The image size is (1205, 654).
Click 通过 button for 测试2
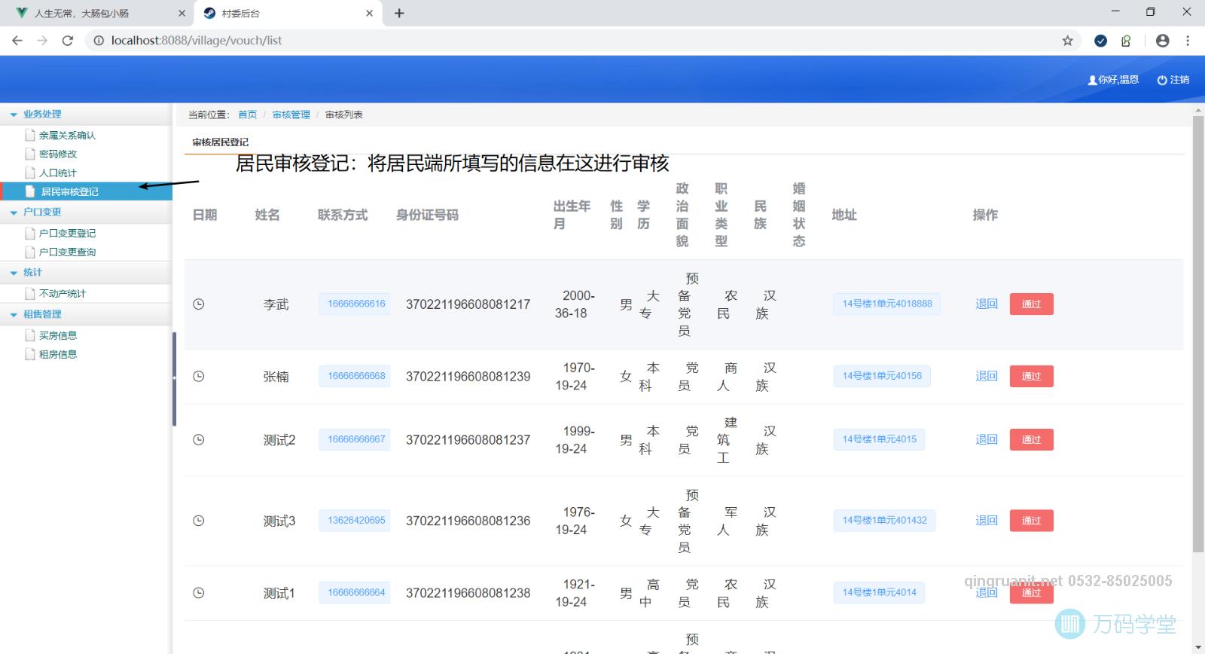click(1031, 440)
